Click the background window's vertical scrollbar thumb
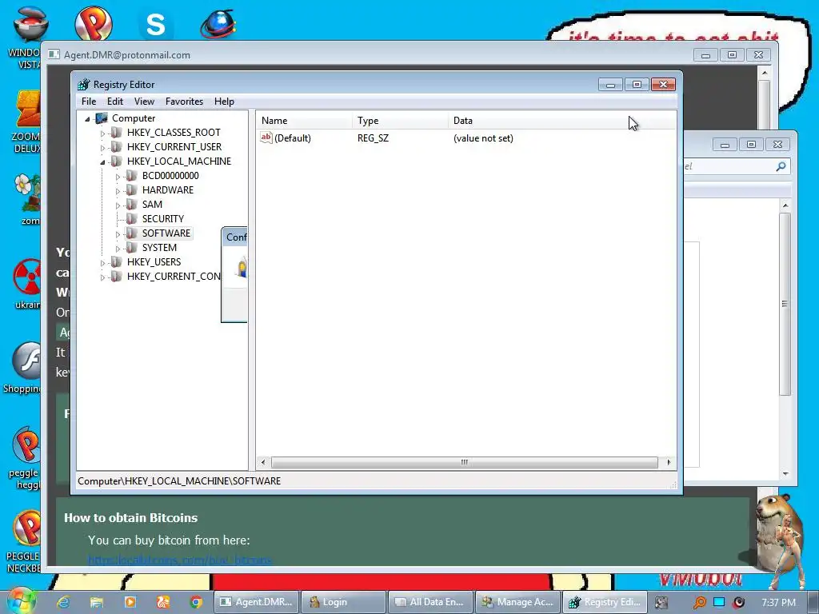 pos(785,304)
